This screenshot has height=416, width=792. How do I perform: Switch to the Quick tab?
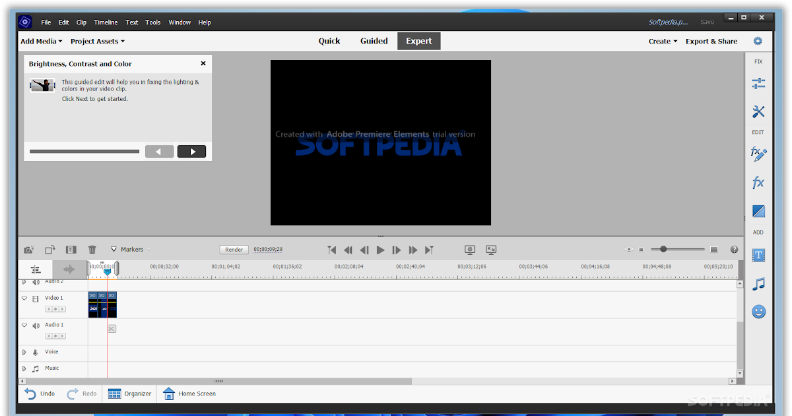329,41
